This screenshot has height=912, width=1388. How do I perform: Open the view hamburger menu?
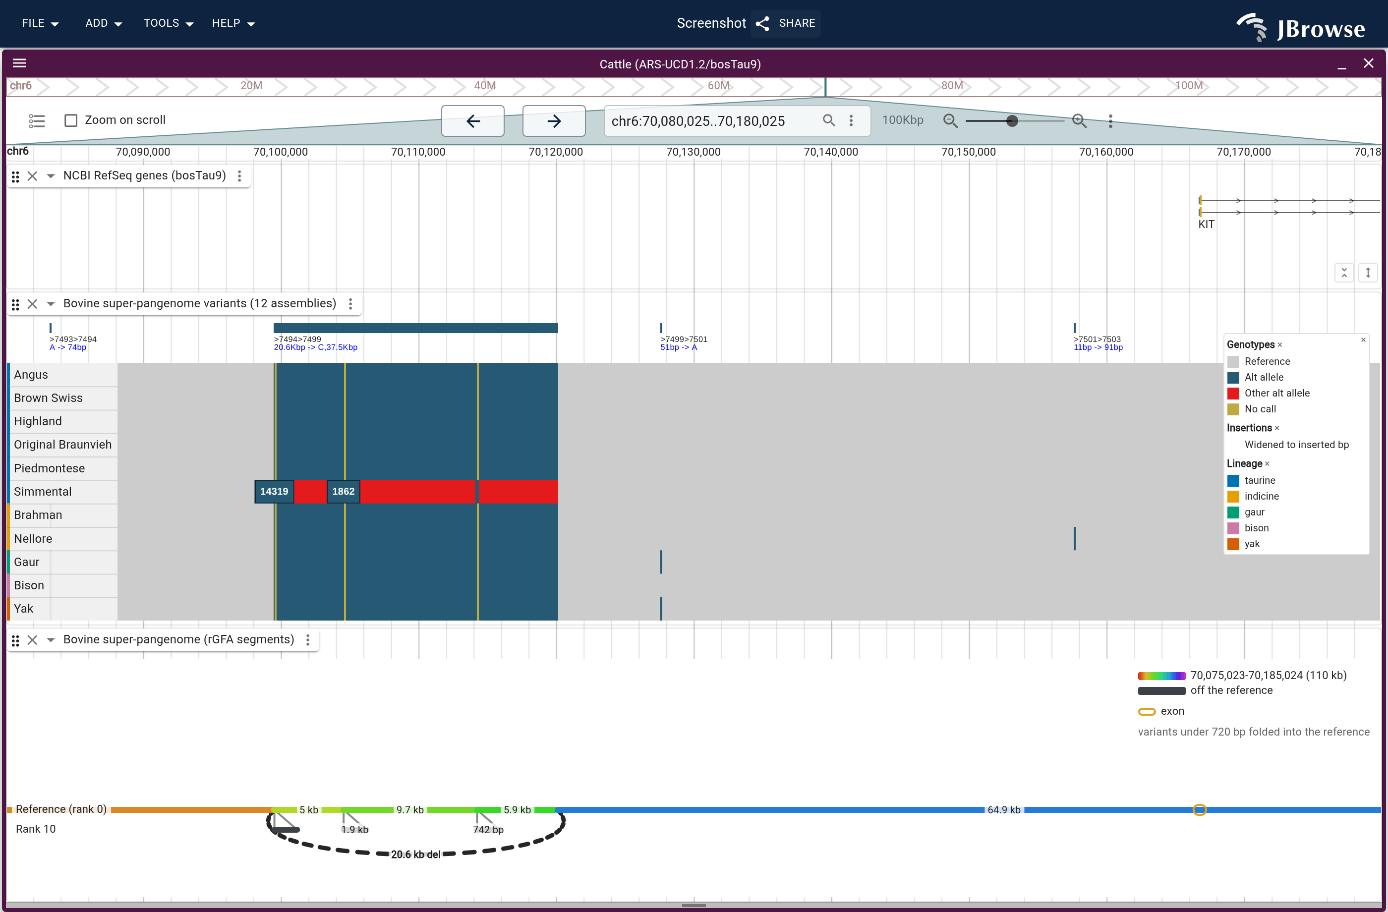[19, 63]
